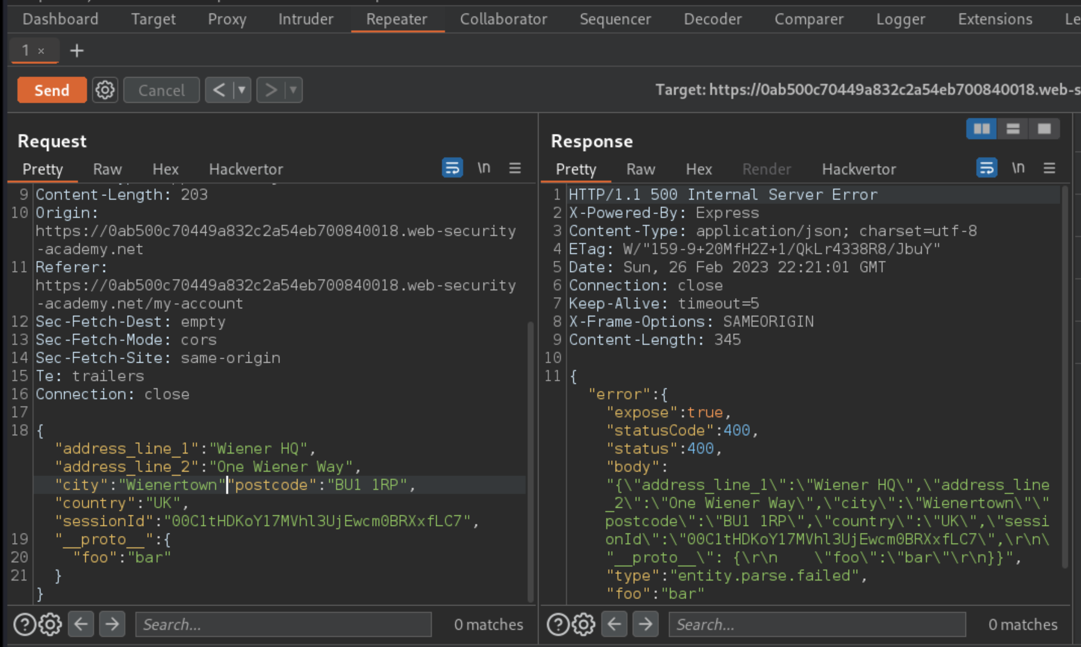Go back to previous request in history
This screenshot has width=1081, height=647.
pyautogui.click(x=219, y=90)
